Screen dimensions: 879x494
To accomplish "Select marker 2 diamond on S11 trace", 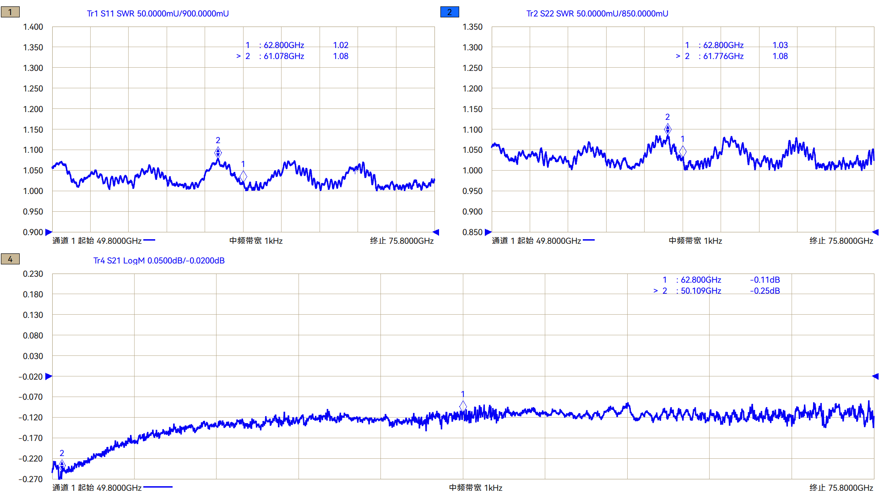I will tap(218, 152).
